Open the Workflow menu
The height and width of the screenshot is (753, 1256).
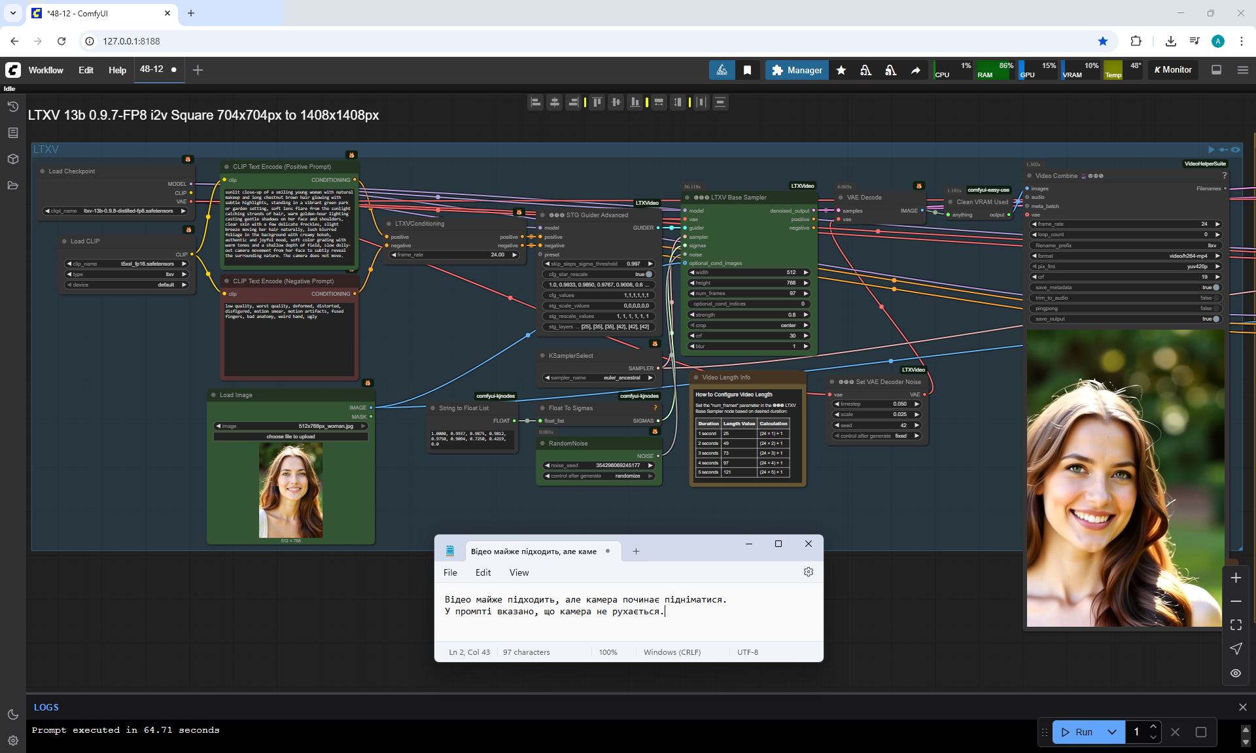click(46, 70)
